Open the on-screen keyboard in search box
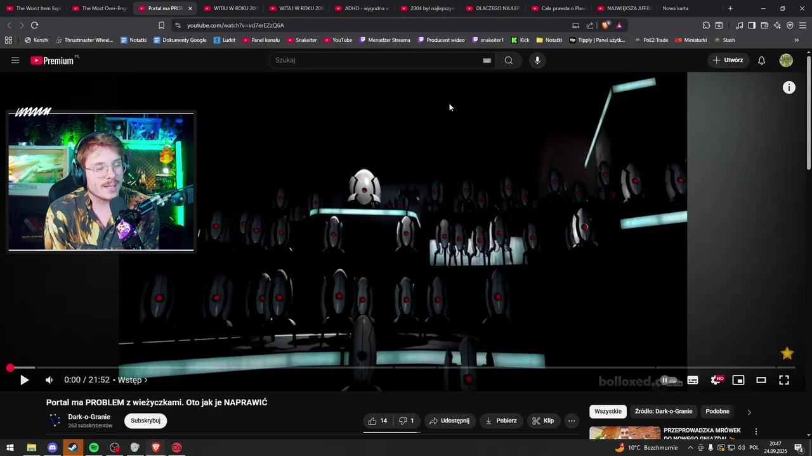Screen dimensions: 812x456 tap(487, 61)
